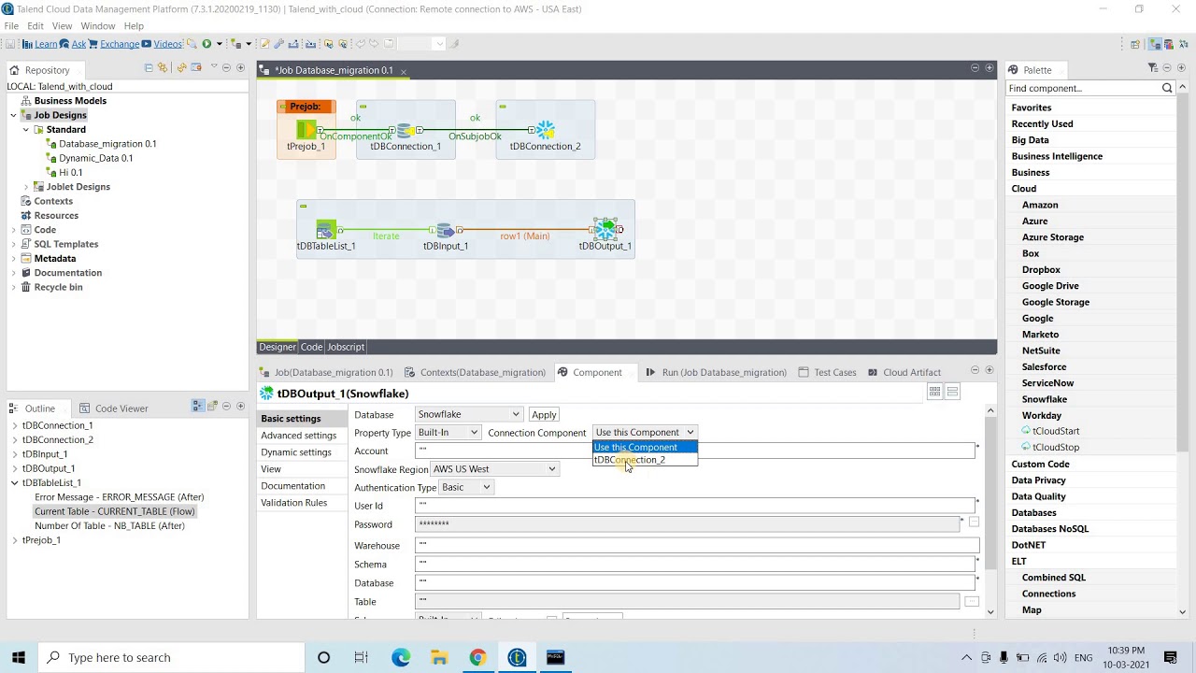1196x673 pixels.
Task: Click the row layout view icon in Component
Action: (x=952, y=392)
